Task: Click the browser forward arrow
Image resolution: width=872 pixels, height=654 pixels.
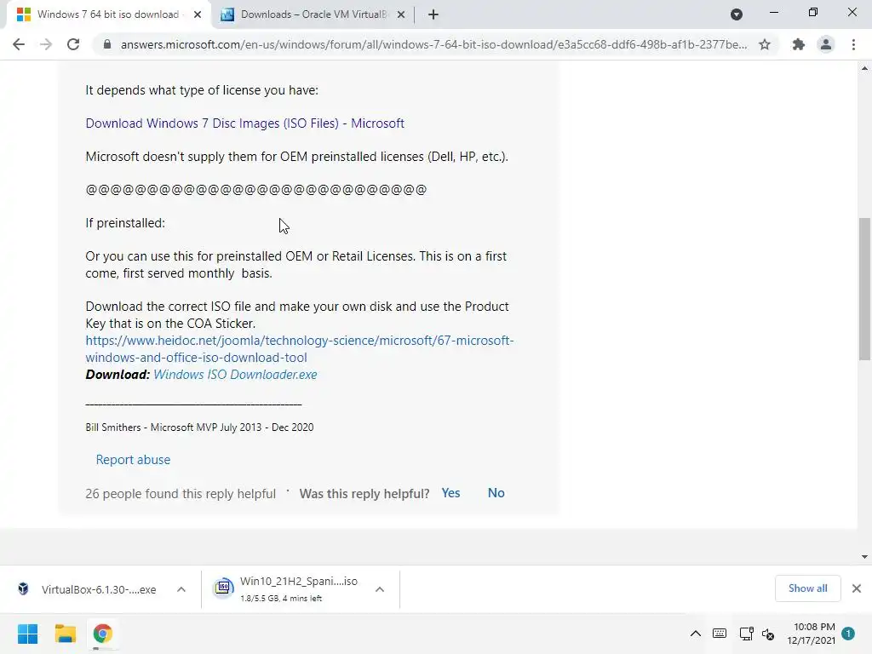Action: coord(46,44)
